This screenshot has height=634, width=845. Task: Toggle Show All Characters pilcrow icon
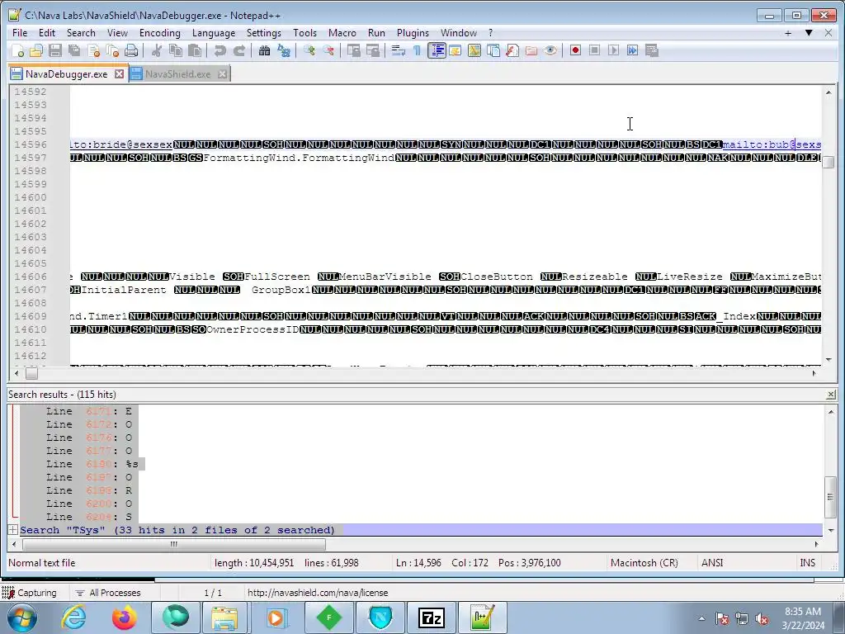(x=417, y=50)
